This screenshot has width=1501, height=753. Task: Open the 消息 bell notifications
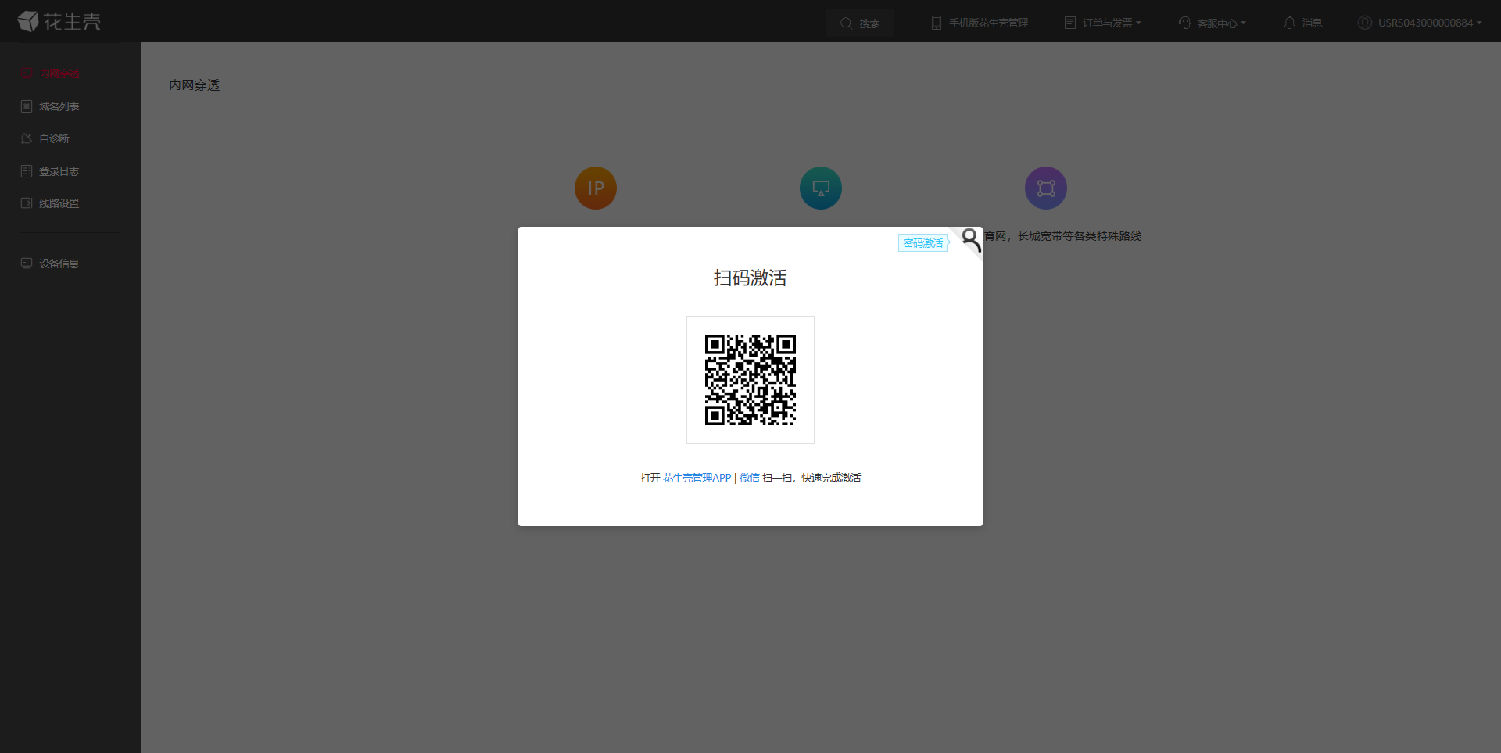pyautogui.click(x=1302, y=23)
